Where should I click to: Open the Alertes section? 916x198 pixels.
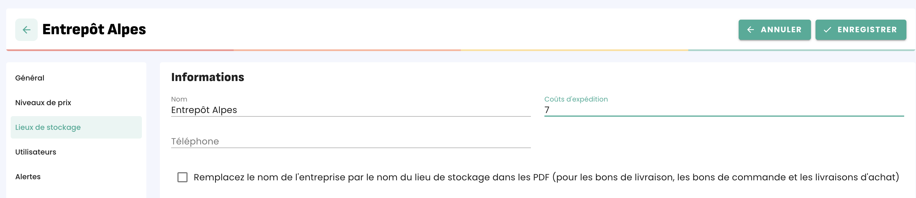[28, 177]
